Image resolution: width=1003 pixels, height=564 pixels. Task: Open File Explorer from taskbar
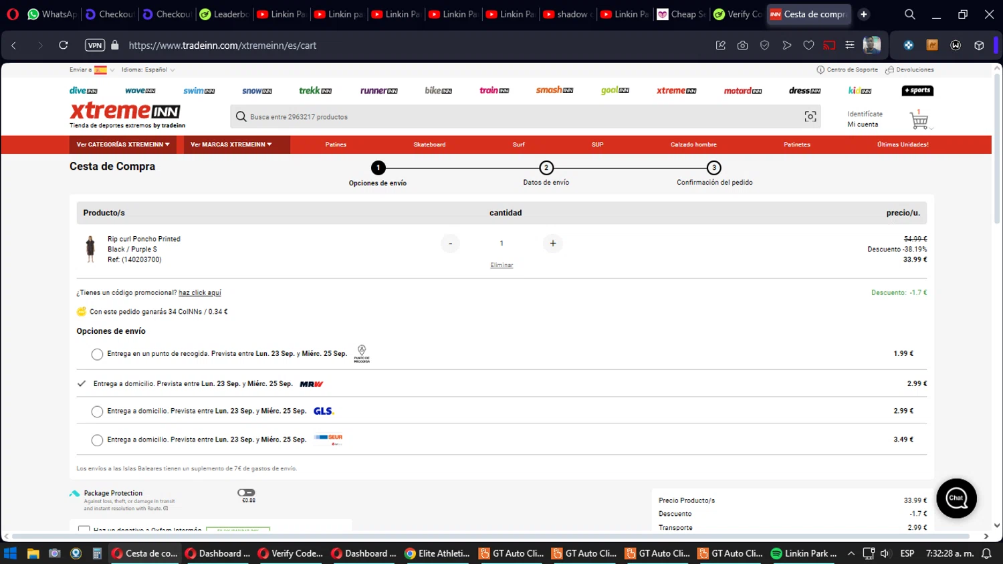click(x=33, y=553)
